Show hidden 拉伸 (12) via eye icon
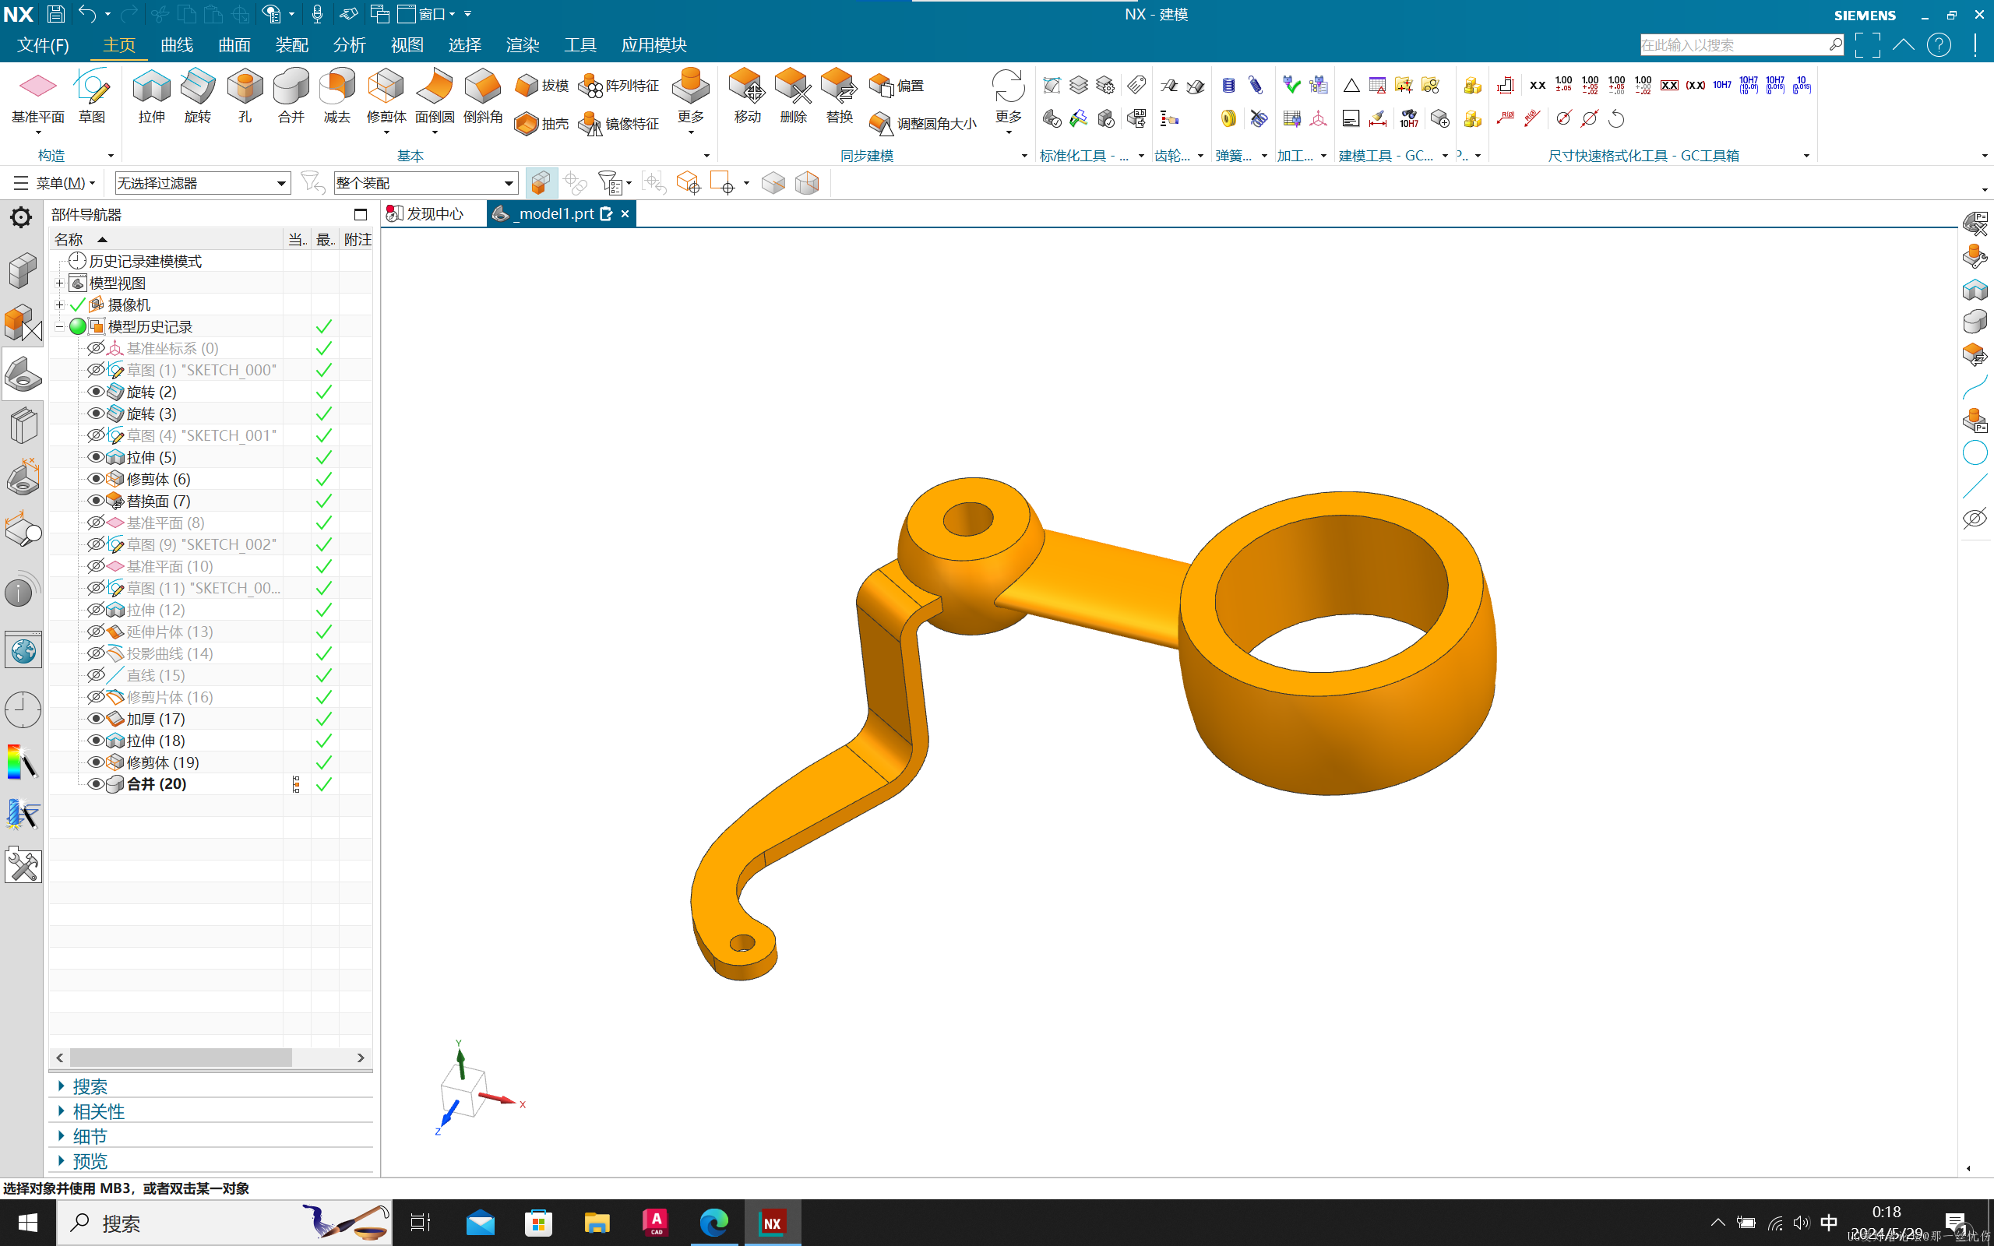Image resolution: width=1994 pixels, height=1246 pixels. [96, 610]
